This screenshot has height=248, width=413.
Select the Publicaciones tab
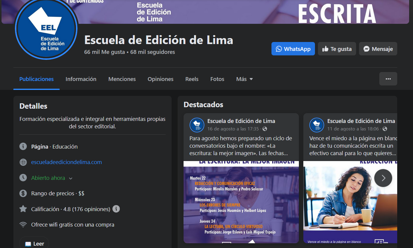36,79
